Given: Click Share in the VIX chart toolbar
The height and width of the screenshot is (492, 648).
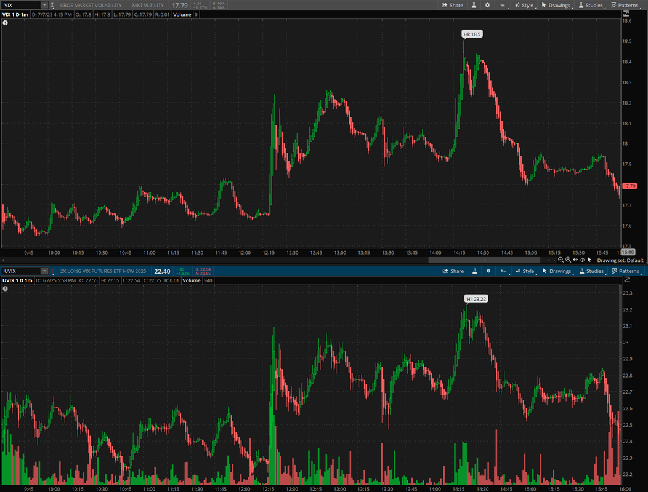Looking at the screenshot, I should pos(452,5).
